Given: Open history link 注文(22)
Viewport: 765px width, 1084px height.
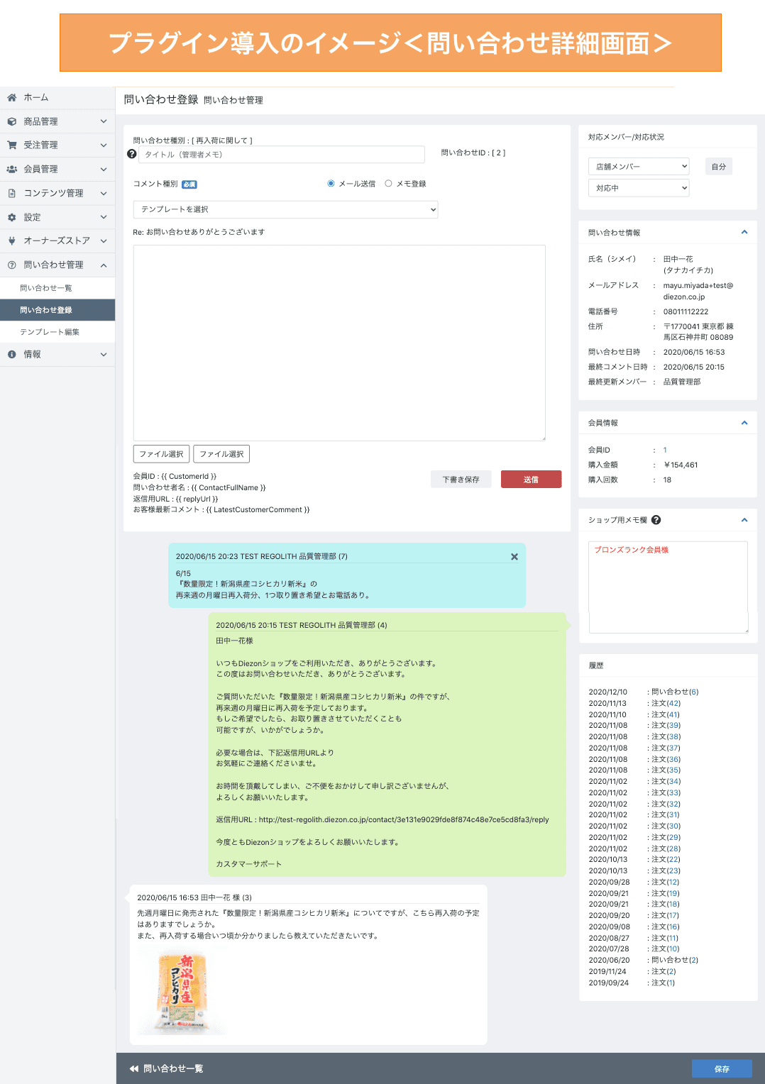Looking at the screenshot, I should [x=666, y=859].
